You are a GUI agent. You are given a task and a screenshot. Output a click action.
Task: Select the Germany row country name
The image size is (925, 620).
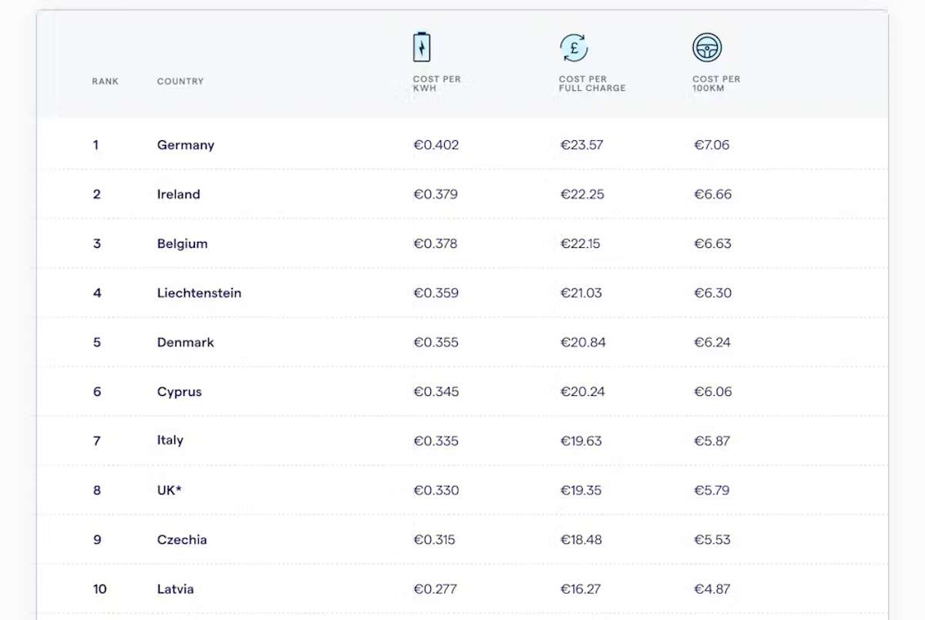click(186, 145)
